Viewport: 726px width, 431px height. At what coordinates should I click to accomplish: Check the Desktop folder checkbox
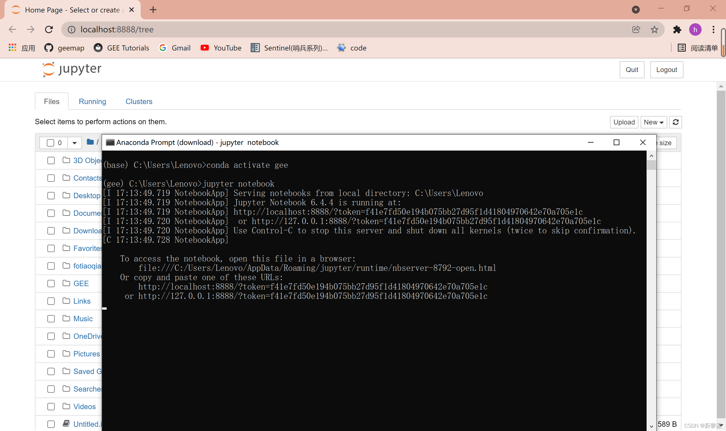pos(51,196)
